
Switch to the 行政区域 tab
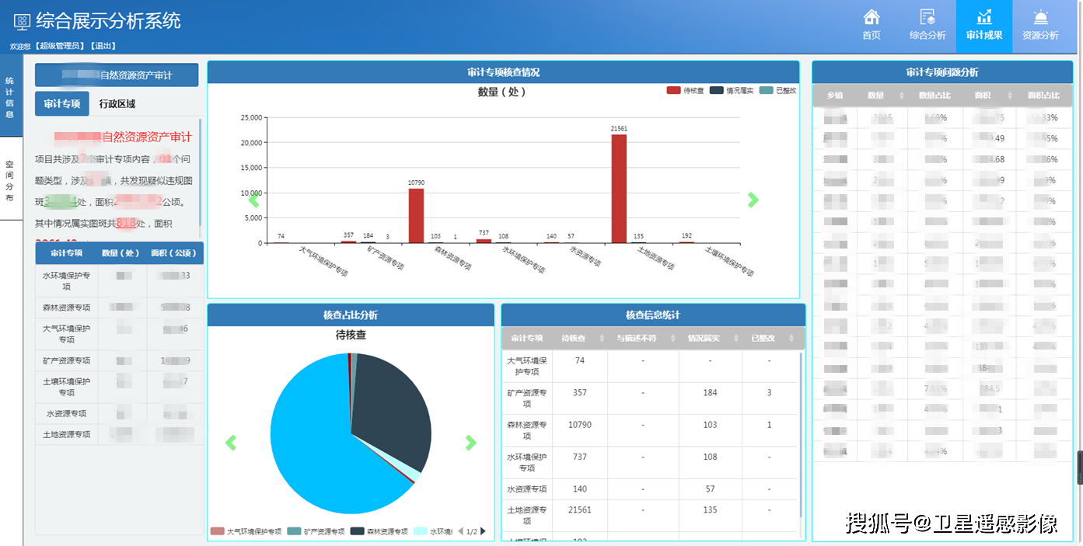pyautogui.click(x=117, y=103)
